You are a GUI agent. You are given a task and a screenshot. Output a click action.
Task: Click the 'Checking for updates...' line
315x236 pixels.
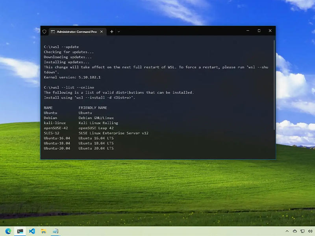point(69,52)
